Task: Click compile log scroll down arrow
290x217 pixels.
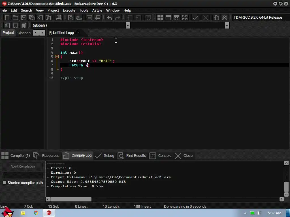Action: [x=286, y=194]
